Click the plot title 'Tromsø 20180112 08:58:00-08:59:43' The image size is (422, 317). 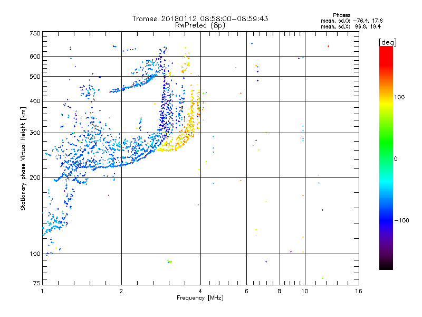click(200, 18)
